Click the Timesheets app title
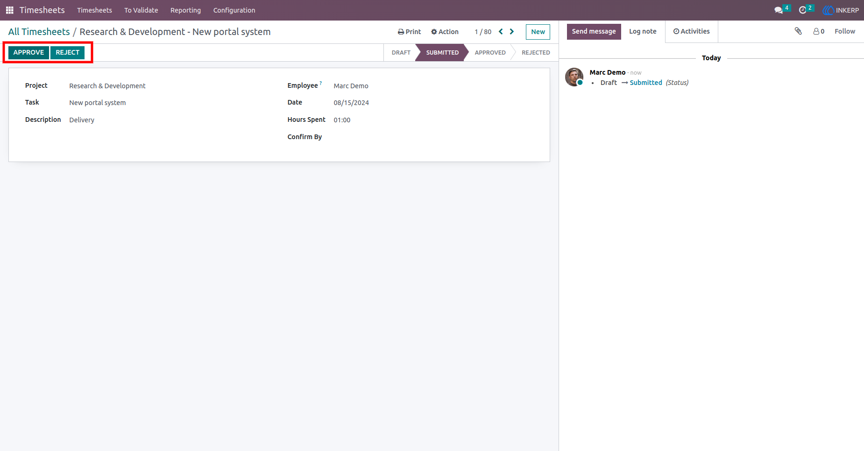Viewport: 864px width, 451px height. [x=42, y=10]
